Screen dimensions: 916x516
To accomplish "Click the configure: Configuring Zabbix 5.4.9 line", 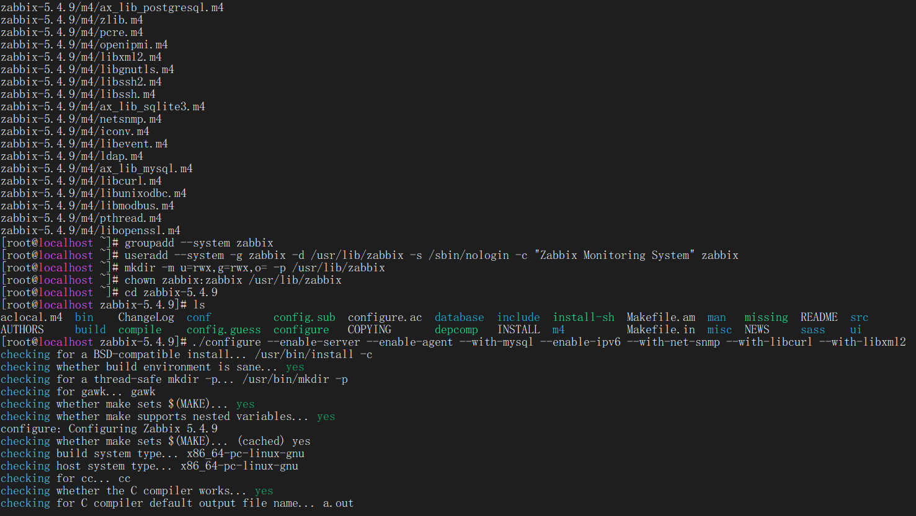I will click(x=109, y=428).
